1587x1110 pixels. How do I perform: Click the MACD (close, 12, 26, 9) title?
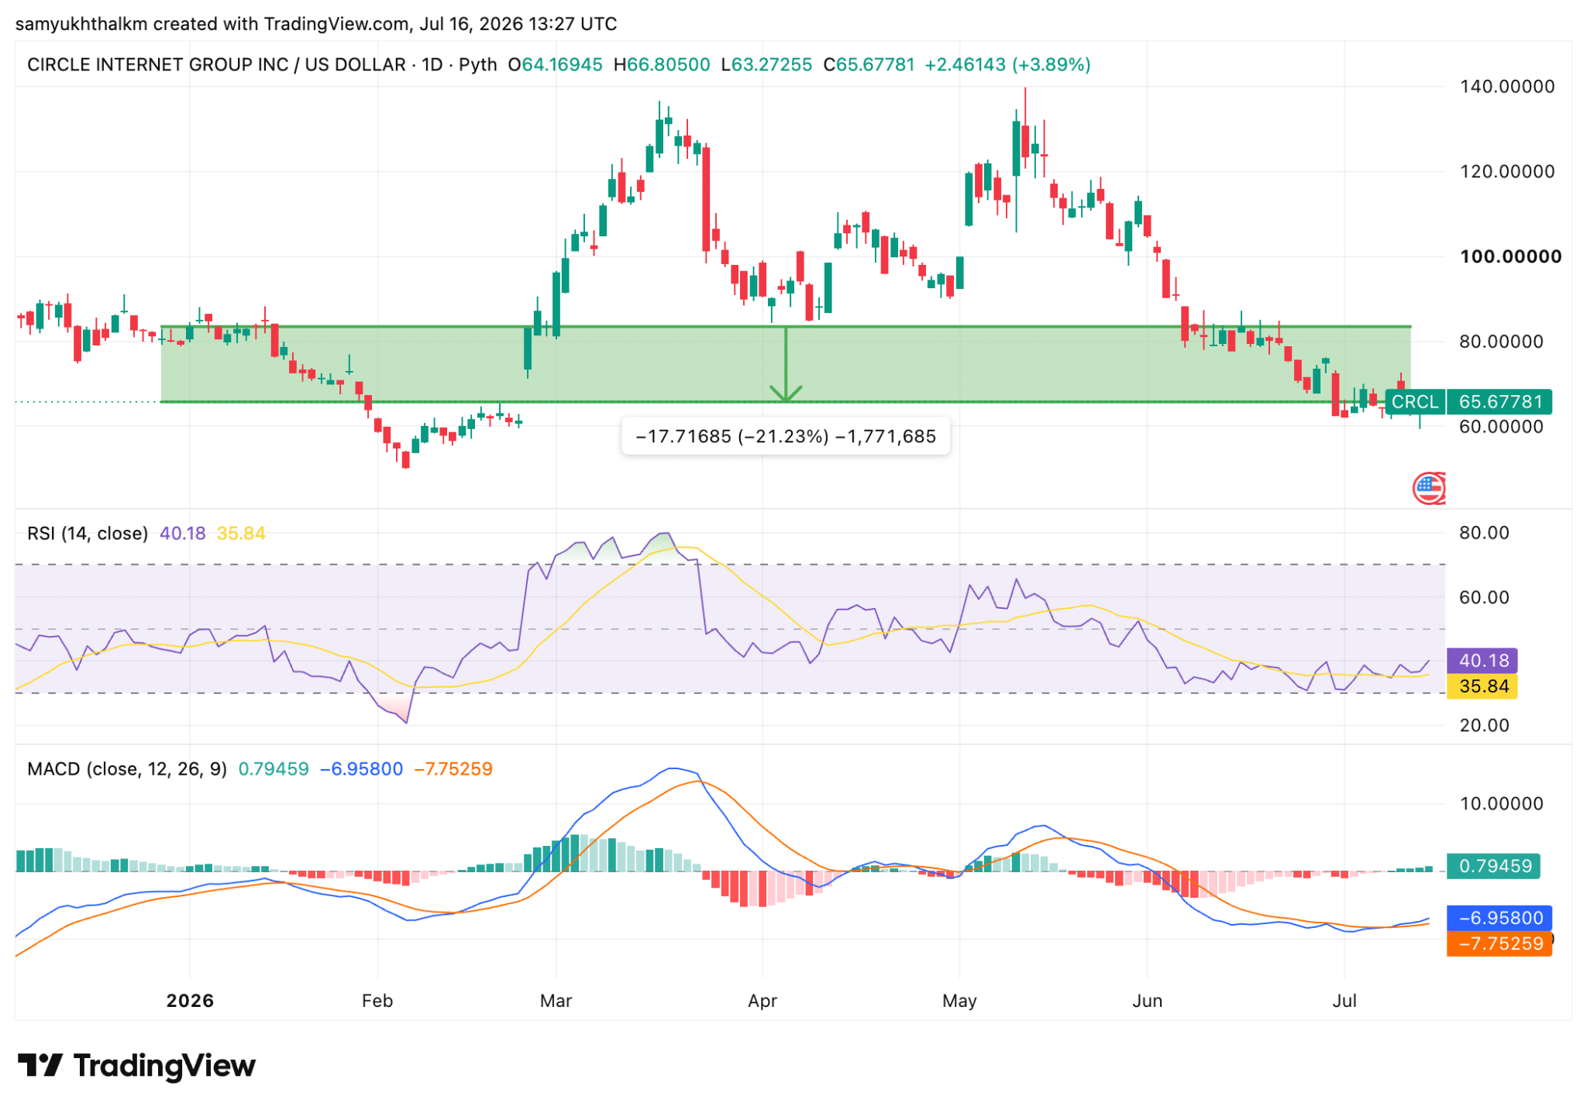coord(127,769)
